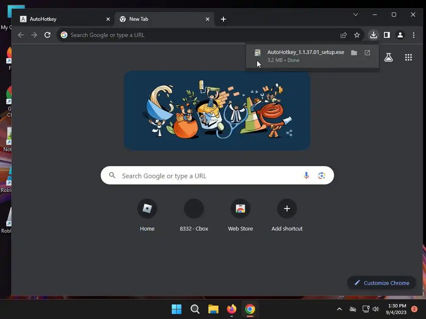Viewport: 426px width, 319px height.
Task: Open Windows taskbar search
Action: [x=195, y=309]
